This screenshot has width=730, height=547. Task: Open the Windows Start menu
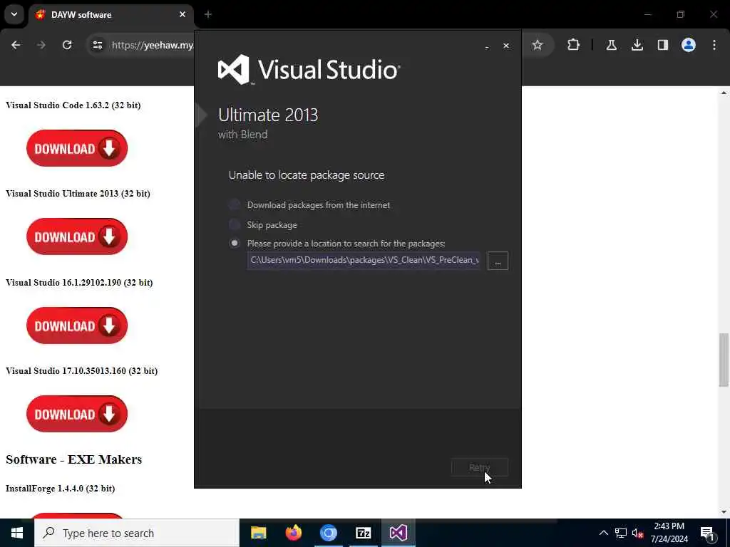coord(17,533)
